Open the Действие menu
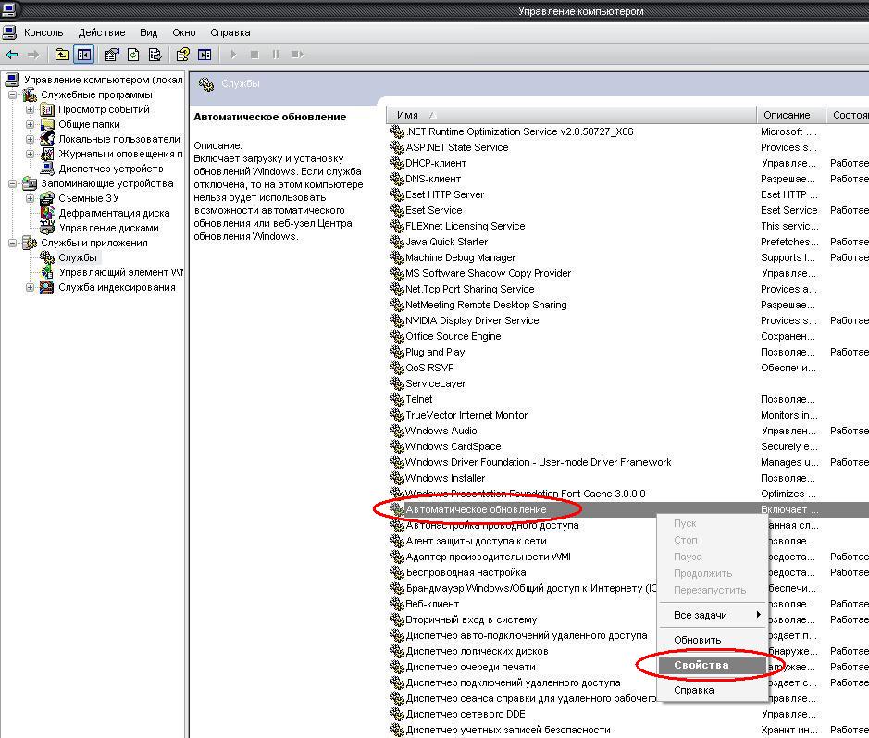 pyautogui.click(x=102, y=32)
